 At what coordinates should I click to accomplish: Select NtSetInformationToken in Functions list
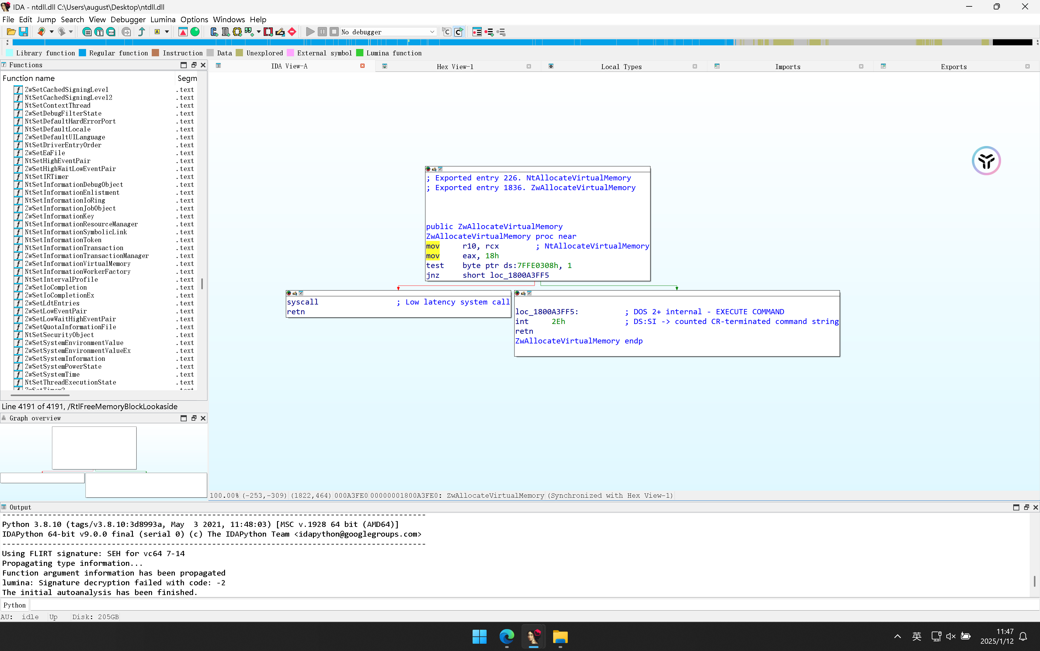coord(63,240)
